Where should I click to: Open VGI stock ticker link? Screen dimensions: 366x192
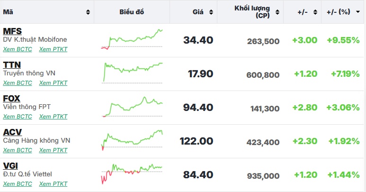click(x=10, y=166)
